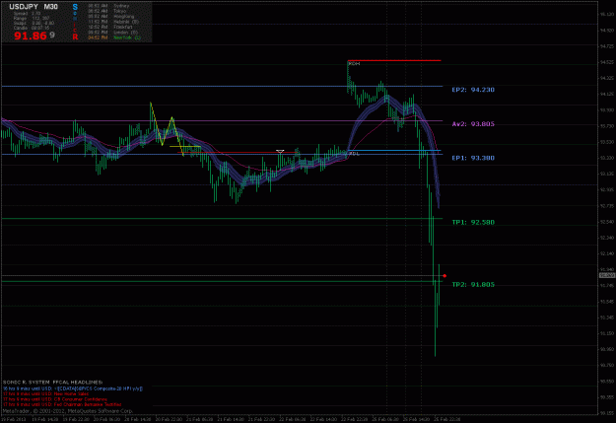Click the Fed Chairman Bernanke Testifies headline
This screenshot has width=616, height=423.
pyautogui.click(x=62, y=404)
